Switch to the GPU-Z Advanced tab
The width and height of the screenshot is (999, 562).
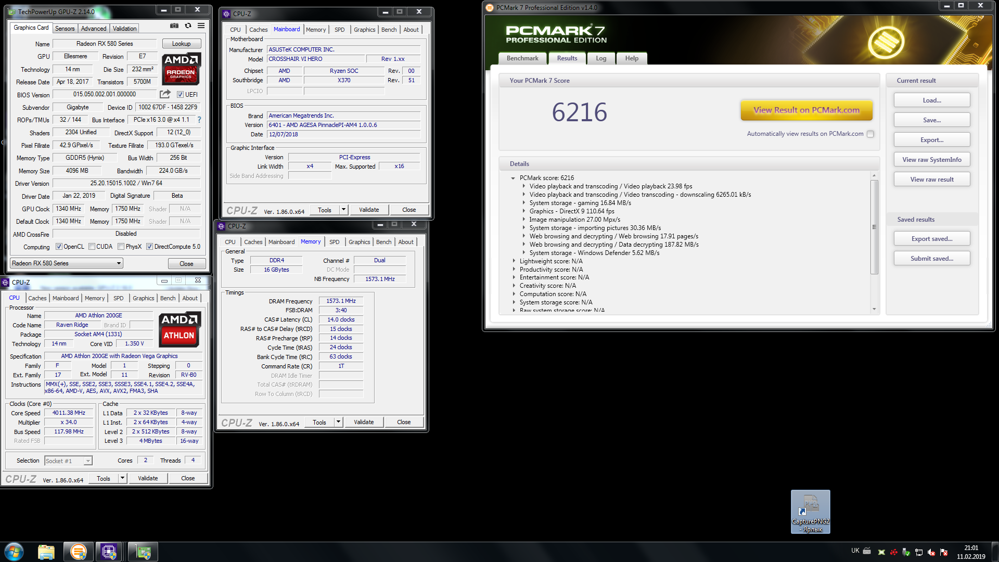(x=94, y=29)
